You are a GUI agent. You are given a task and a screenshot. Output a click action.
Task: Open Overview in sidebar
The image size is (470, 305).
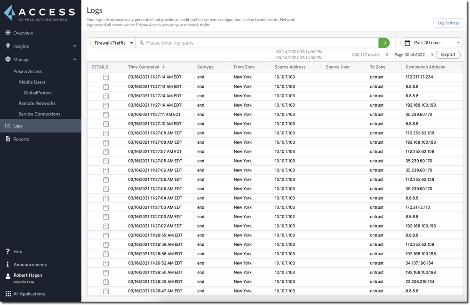[x=23, y=33]
